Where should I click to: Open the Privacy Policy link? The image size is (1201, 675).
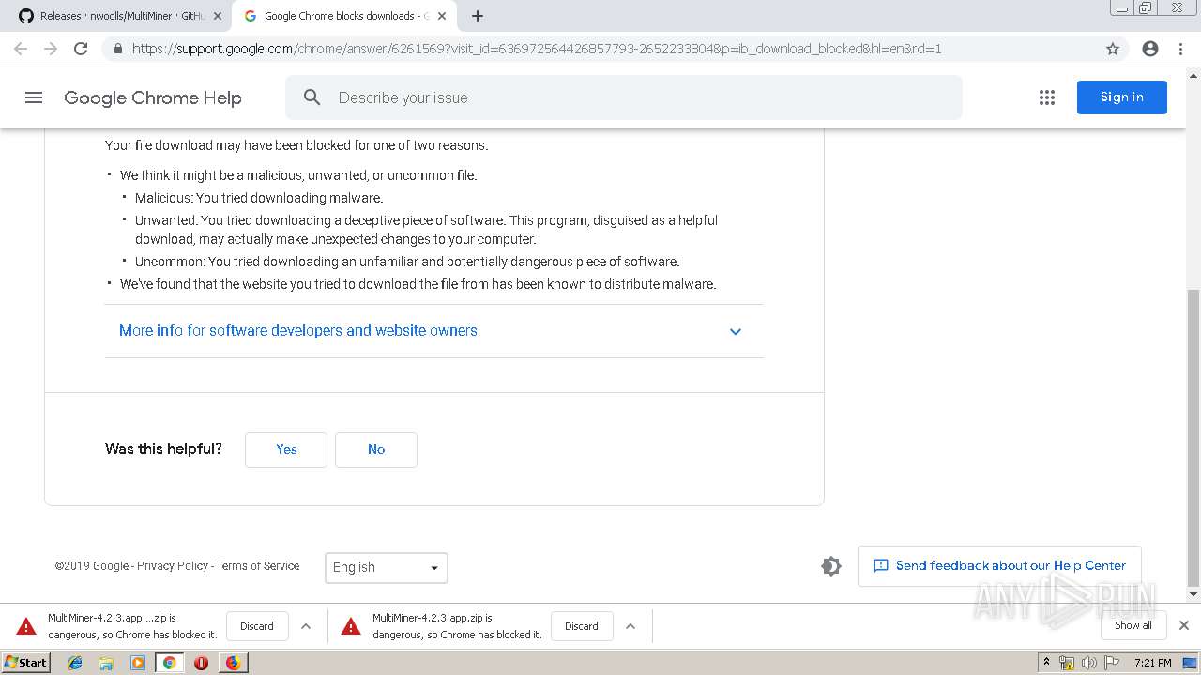173,566
